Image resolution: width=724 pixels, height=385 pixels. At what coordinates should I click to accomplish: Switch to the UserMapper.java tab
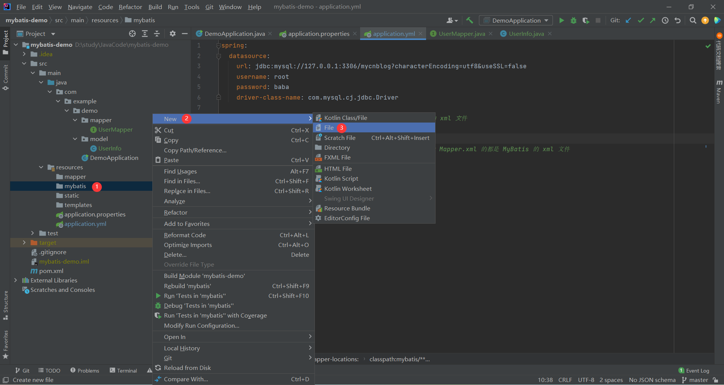462,34
